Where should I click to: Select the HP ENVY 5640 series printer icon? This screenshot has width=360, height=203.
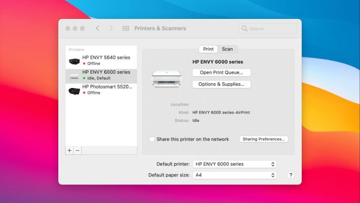coord(74,61)
